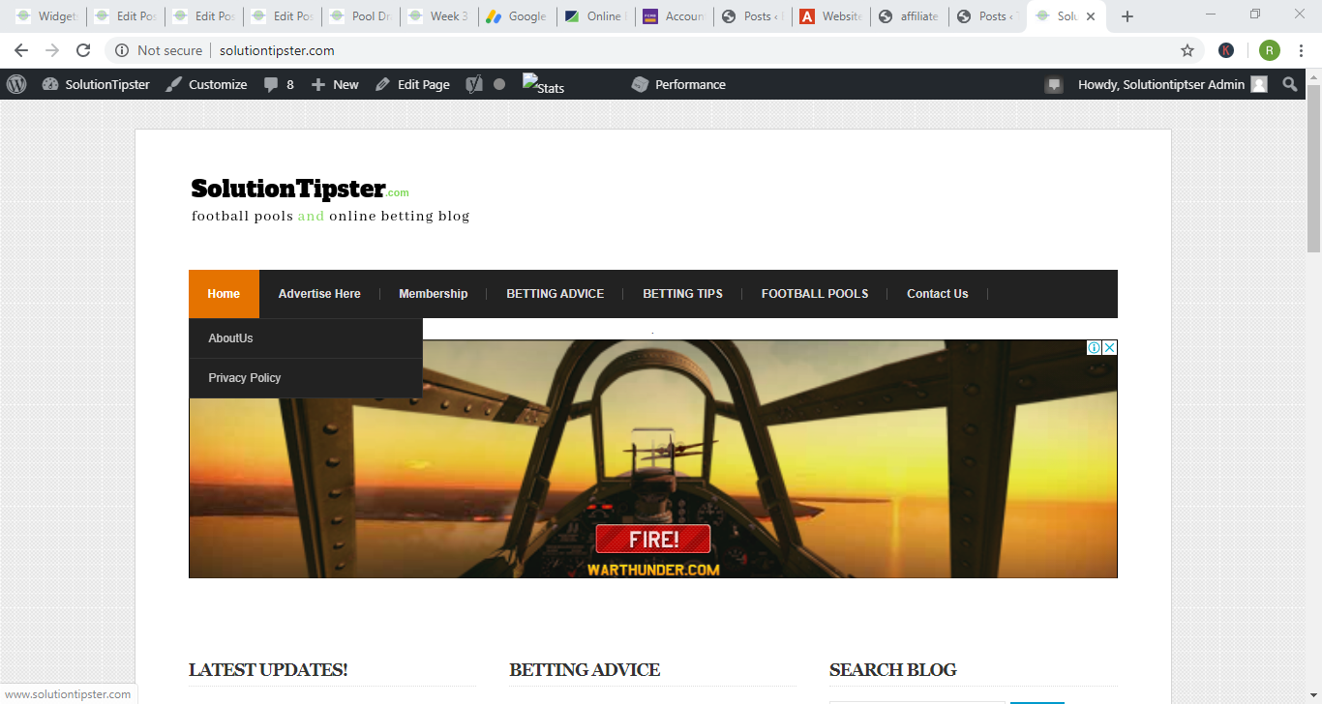This screenshot has height=704, width=1322.
Task: Reload the current page
Action: 83,50
